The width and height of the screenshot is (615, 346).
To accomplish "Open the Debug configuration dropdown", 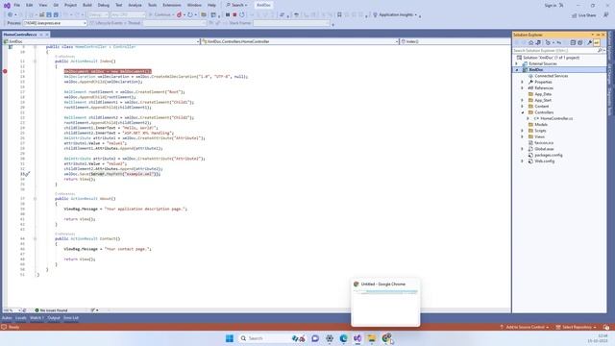I will pyautogui.click(x=98, y=14).
